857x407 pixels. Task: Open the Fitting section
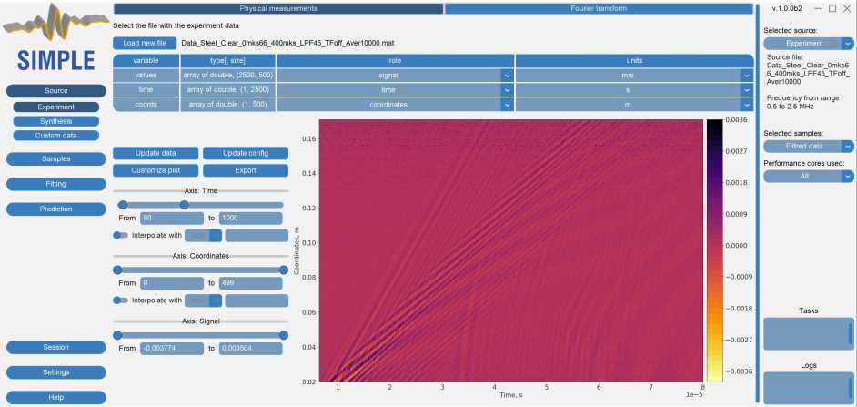[x=55, y=184]
